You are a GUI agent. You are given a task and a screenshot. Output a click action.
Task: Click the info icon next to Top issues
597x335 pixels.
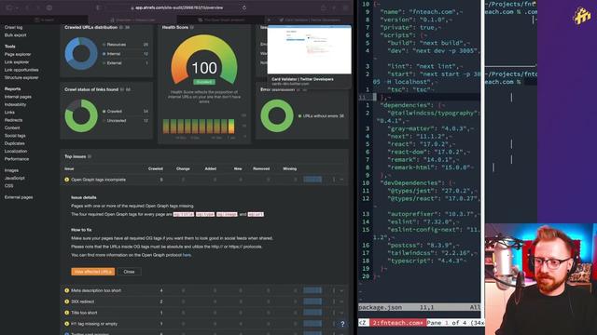(x=90, y=156)
